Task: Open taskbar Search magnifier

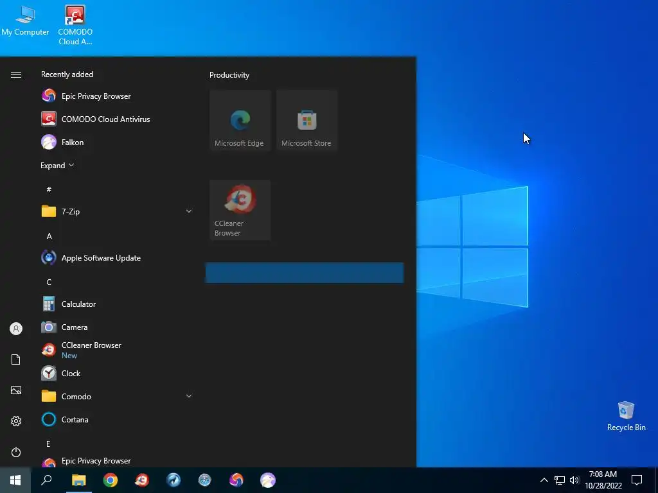Action: point(46,480)
